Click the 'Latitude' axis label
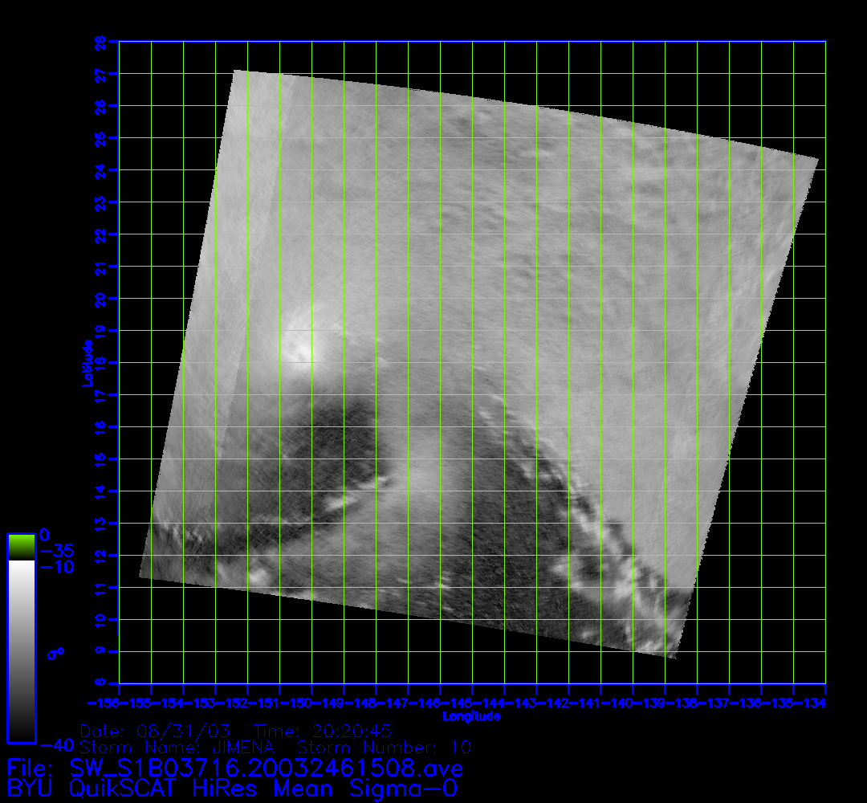 [87, 362]
